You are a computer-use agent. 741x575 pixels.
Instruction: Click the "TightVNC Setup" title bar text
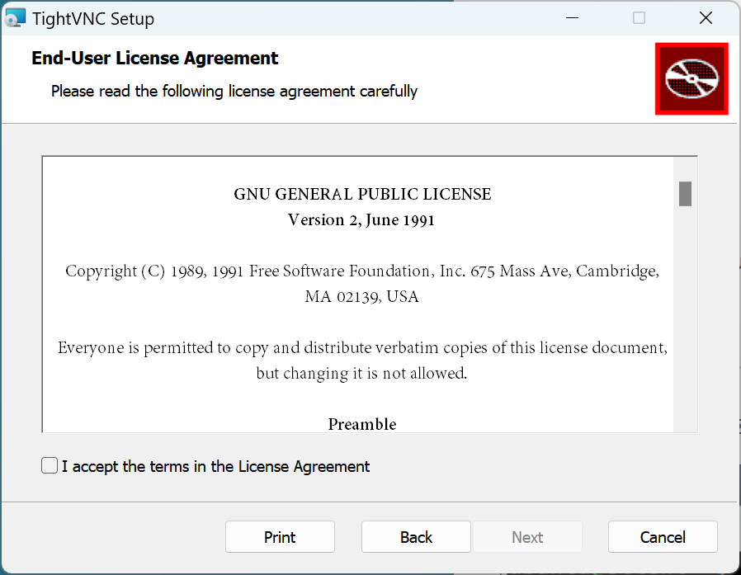[x=93, y=18]
